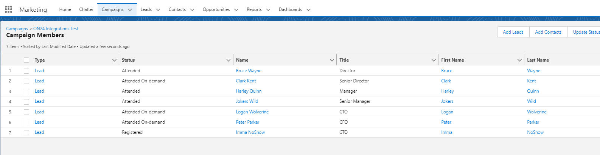Switch to the Opportunities tab
The image size is (600, 155).
pyautogui.click(x=216, y=9)
